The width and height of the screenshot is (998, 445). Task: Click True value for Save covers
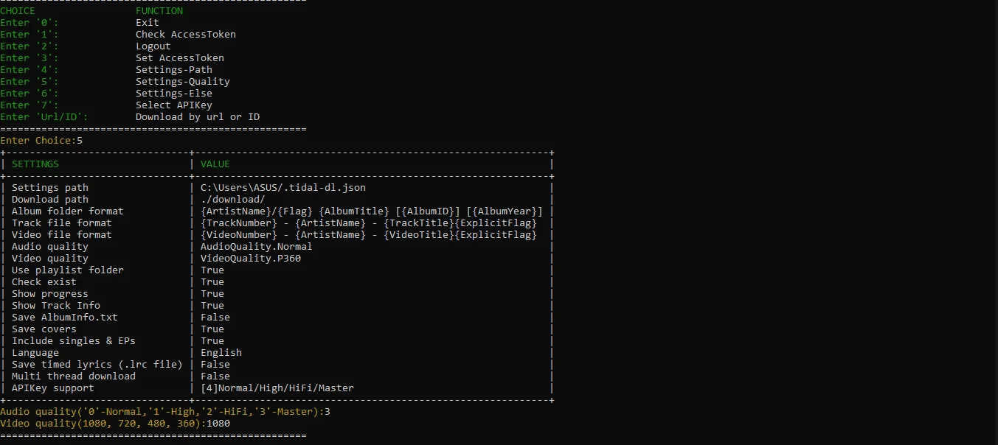(x=212, y=329)
